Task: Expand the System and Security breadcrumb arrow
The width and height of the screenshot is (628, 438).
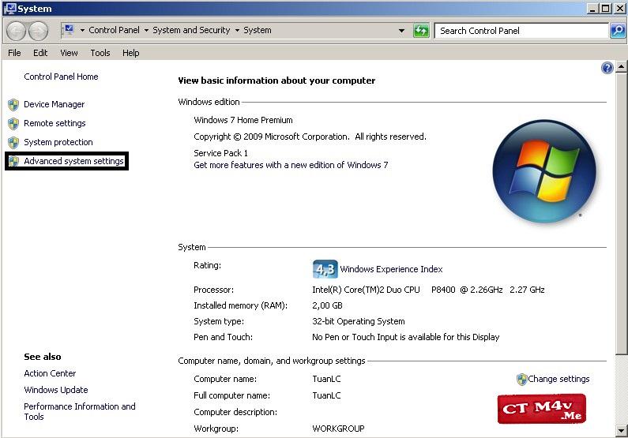Action: (237, 31)
